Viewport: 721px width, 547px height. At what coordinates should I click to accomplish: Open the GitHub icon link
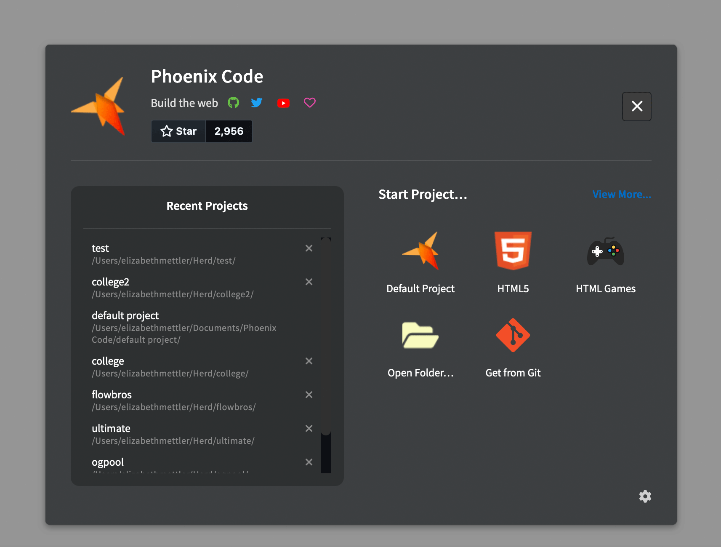(233, 103)
